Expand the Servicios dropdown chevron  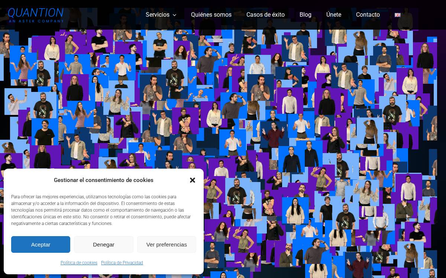174,15
